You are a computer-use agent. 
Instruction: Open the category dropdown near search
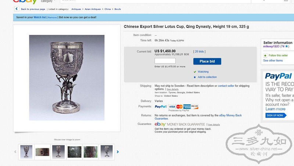47,1
